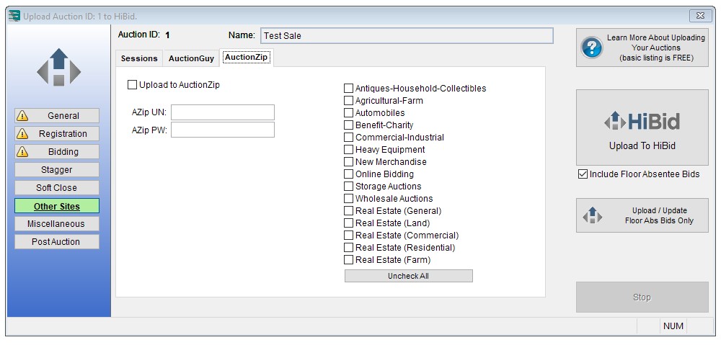Open the General settings section
Viewport: 721px width, 345px height.
point(56,116)
